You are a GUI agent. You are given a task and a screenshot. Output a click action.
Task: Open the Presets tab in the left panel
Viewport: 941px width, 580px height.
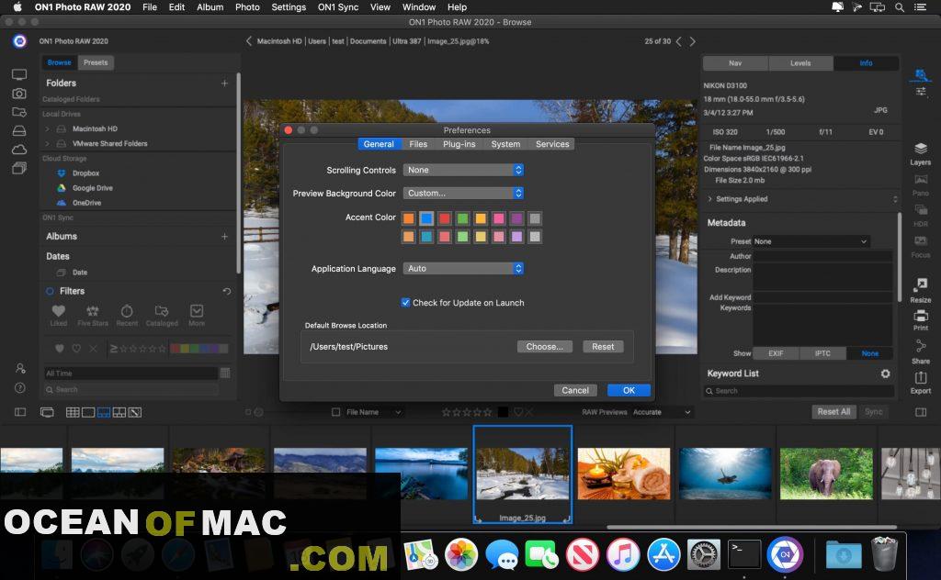tap(96, 62)
